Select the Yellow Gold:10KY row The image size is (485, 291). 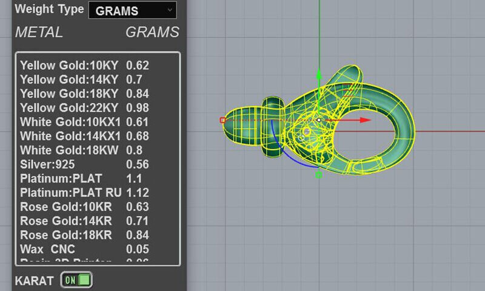pyautogui.click(x=84, y=65)
